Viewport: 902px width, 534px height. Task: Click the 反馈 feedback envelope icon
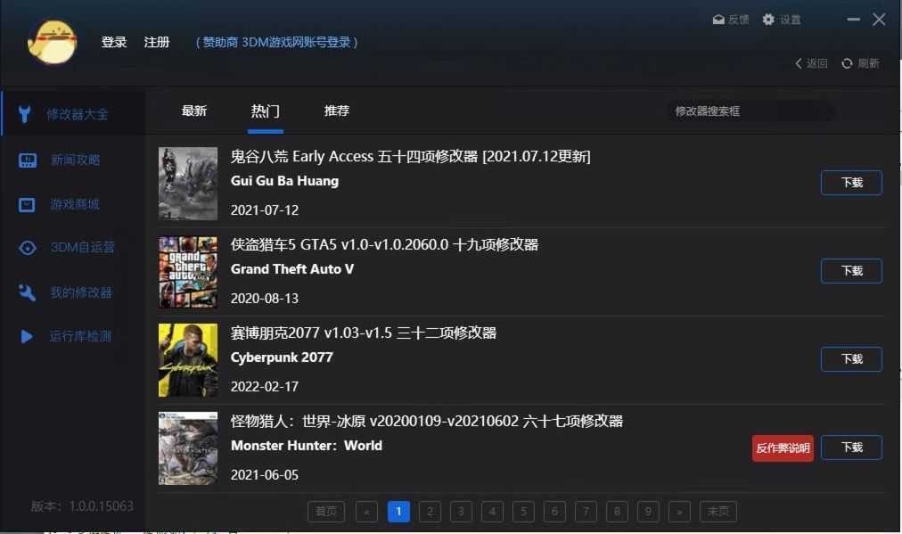(x=718, y=20)
